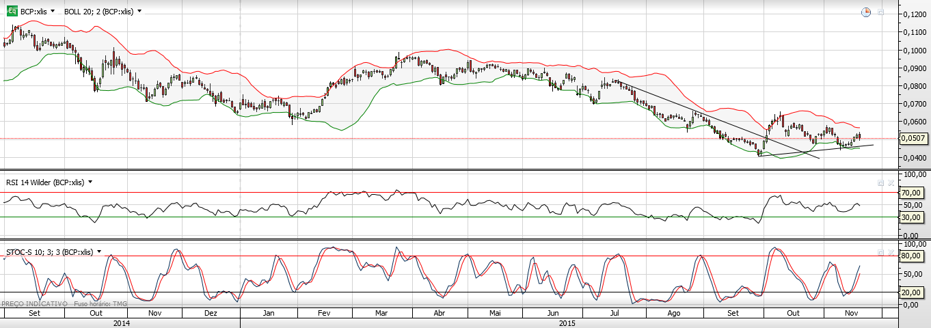Viewport: 931px width, 328px height.
Task: Close the STOC-S stochastic panel
Action: 890,252
